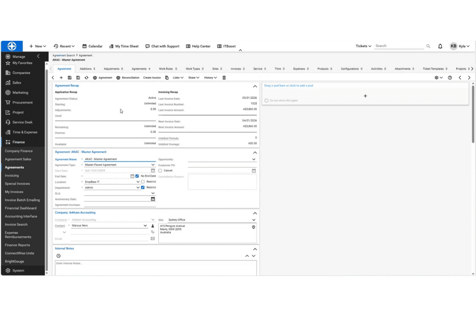
Task: Open the New menu in top bar
Action: [38, 46]
